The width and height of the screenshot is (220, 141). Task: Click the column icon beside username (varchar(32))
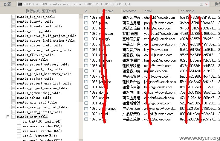pyautogui.click(x=19, y=126)
